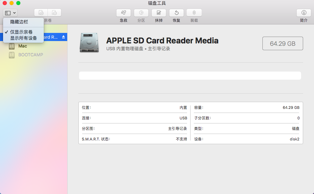Click the 磁盘 type value
314x194 pixels.
[x=296, y=129]
